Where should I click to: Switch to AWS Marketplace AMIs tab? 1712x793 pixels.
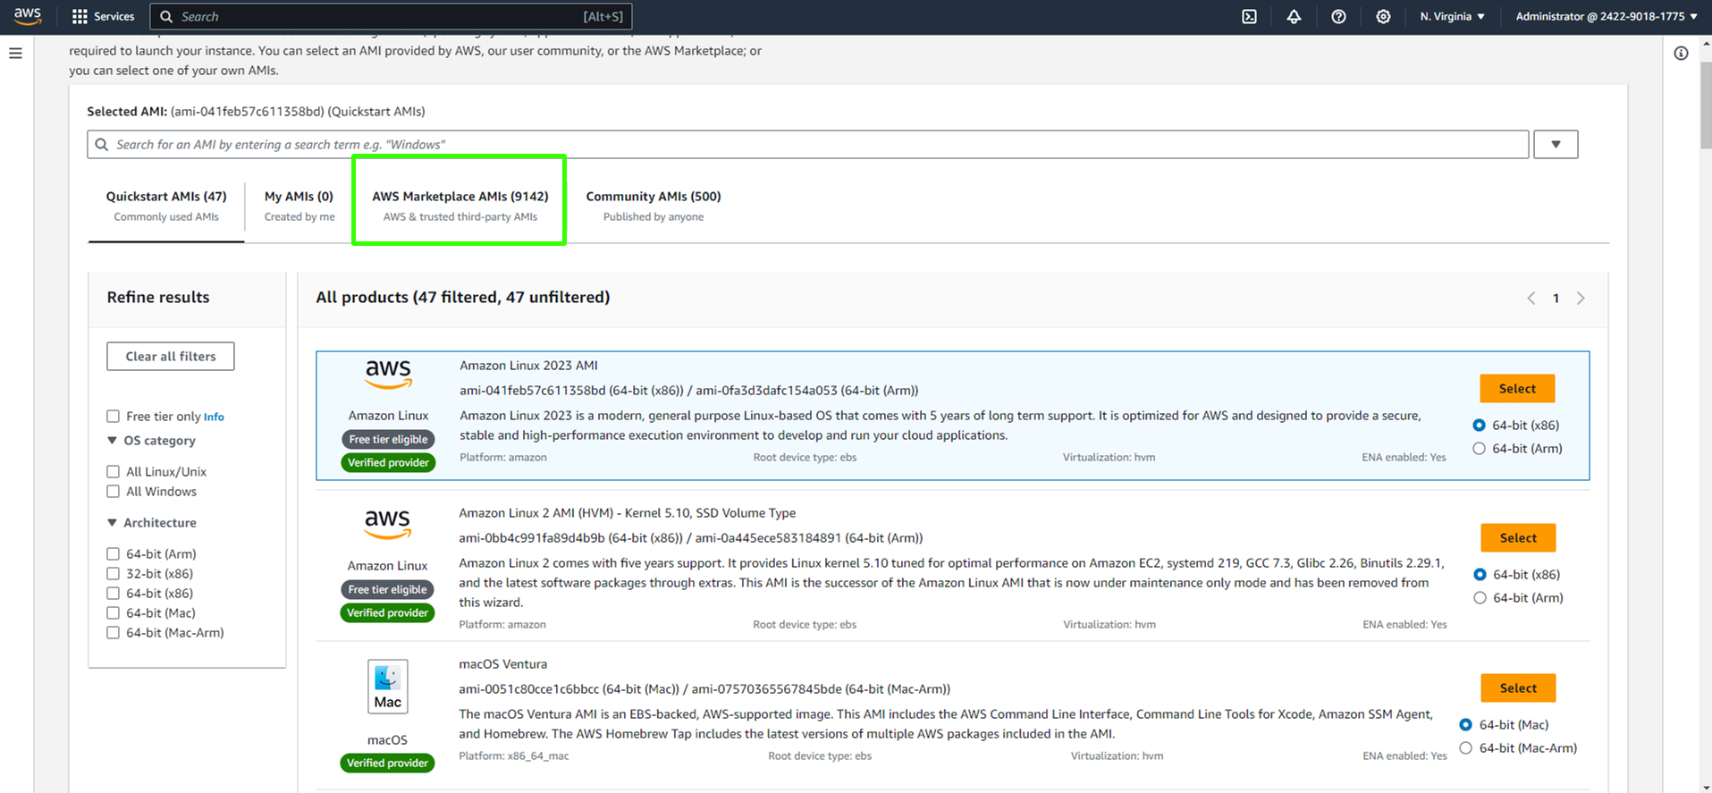460,206
